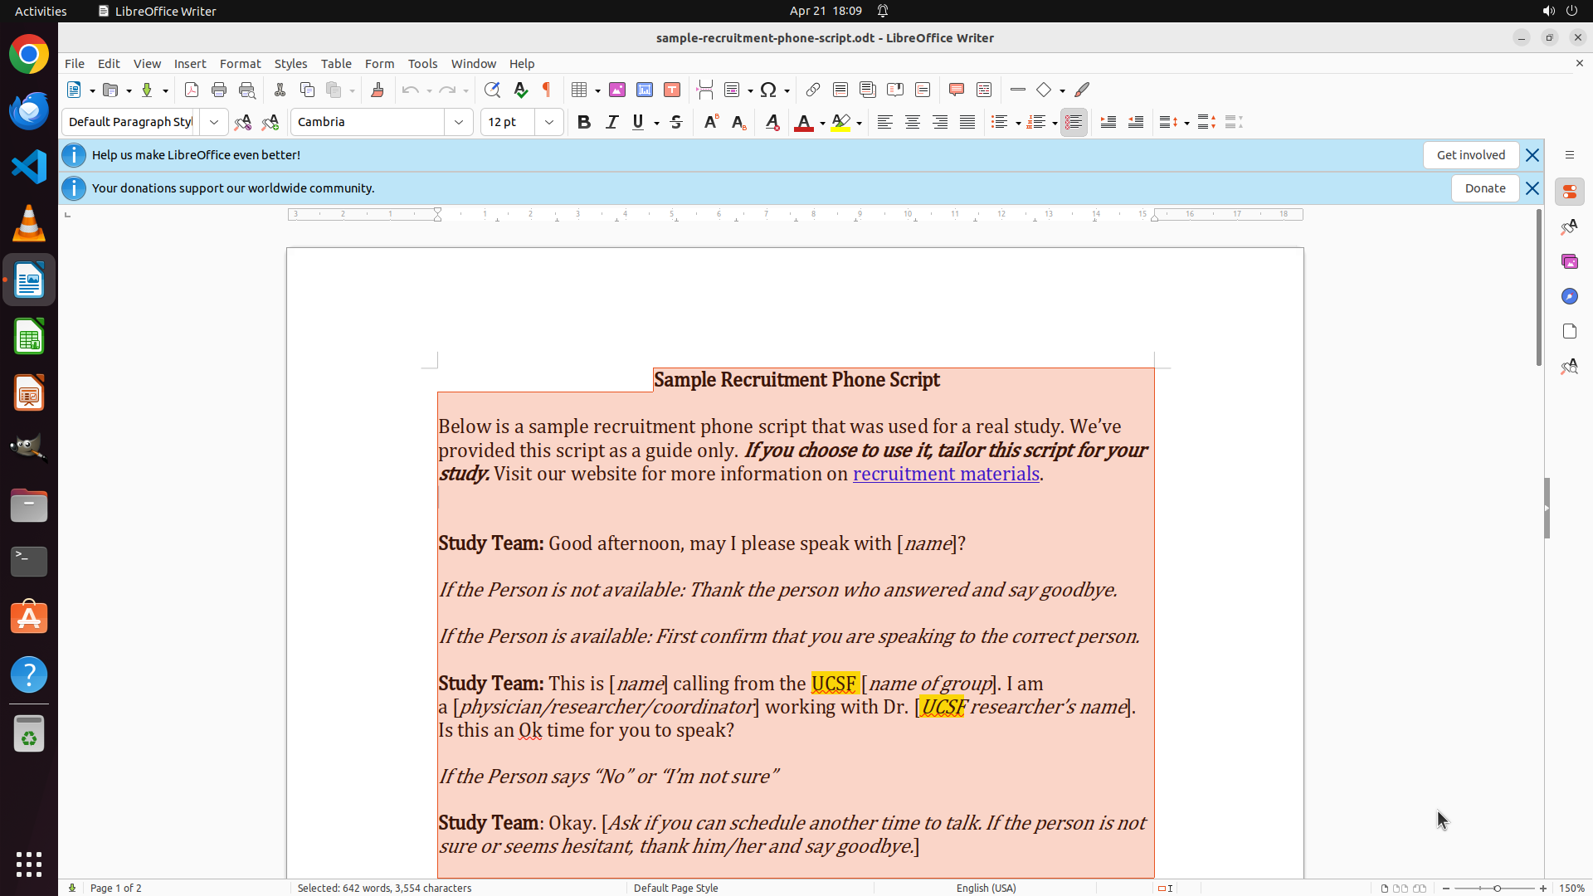The height and width of the screenshot is (896, 1593).
Task: Launch Thunderbird from the dock
Action: [x=29, y=110]
